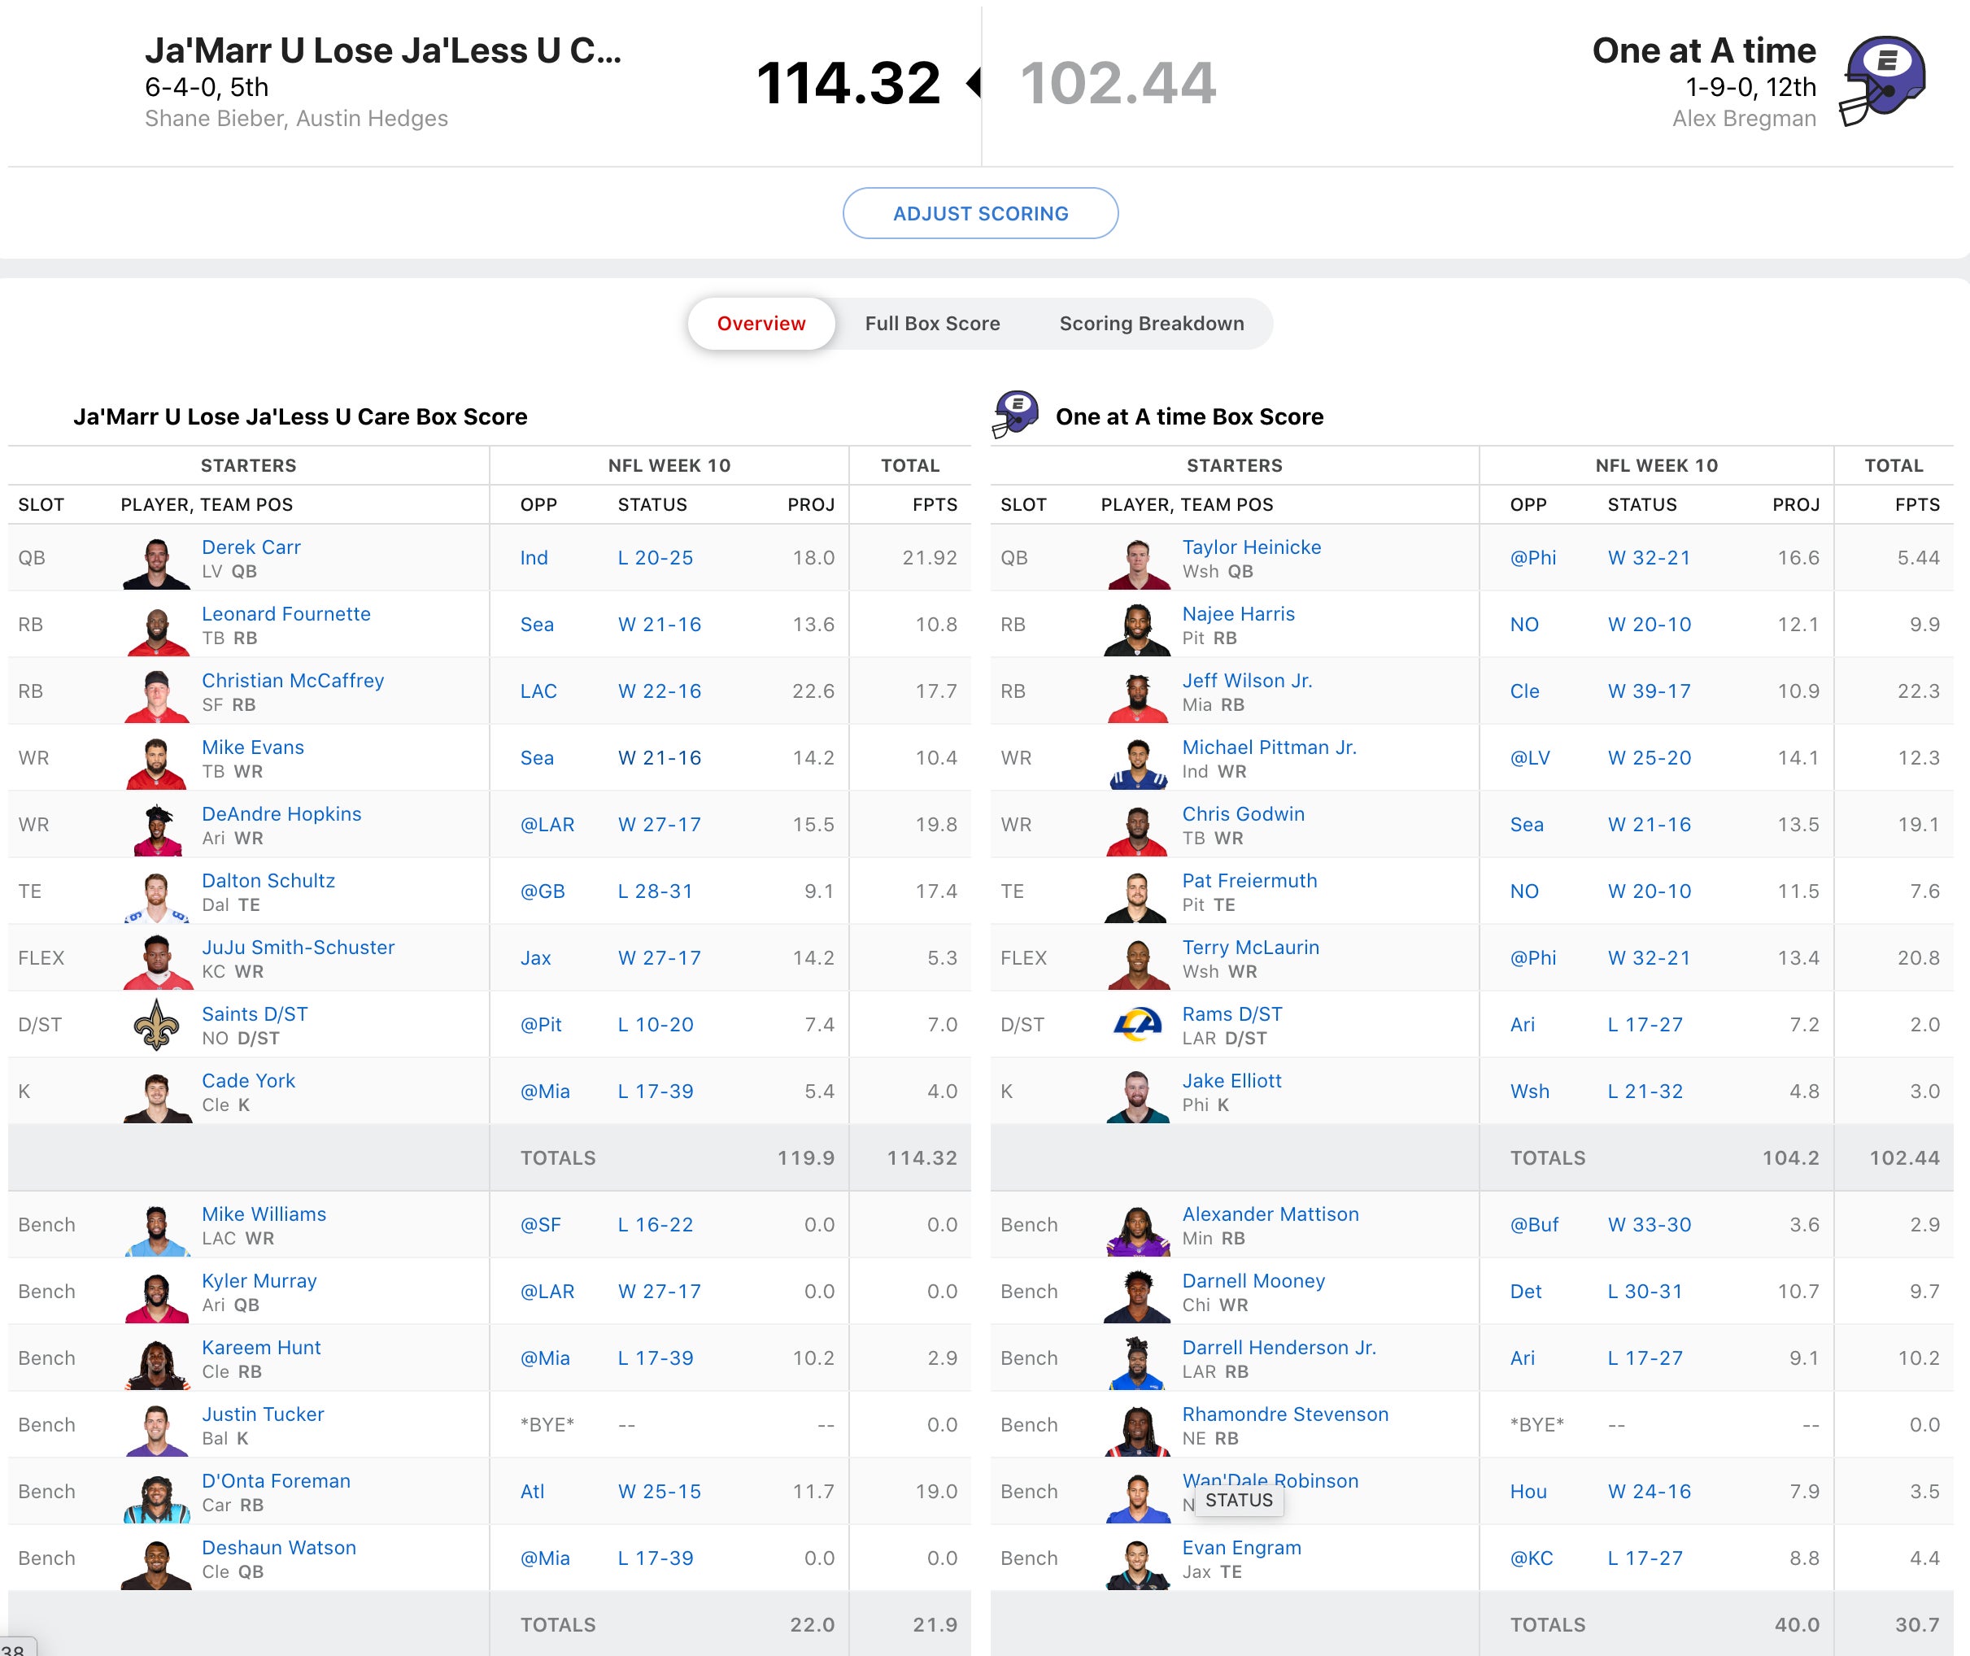Open DeAndre Hopkins player link
Screen dimensions: 1970x1656
click(281, 814)
